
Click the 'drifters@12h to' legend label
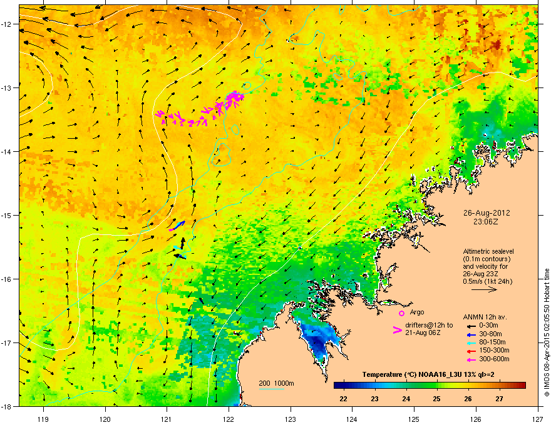(429, 326)
